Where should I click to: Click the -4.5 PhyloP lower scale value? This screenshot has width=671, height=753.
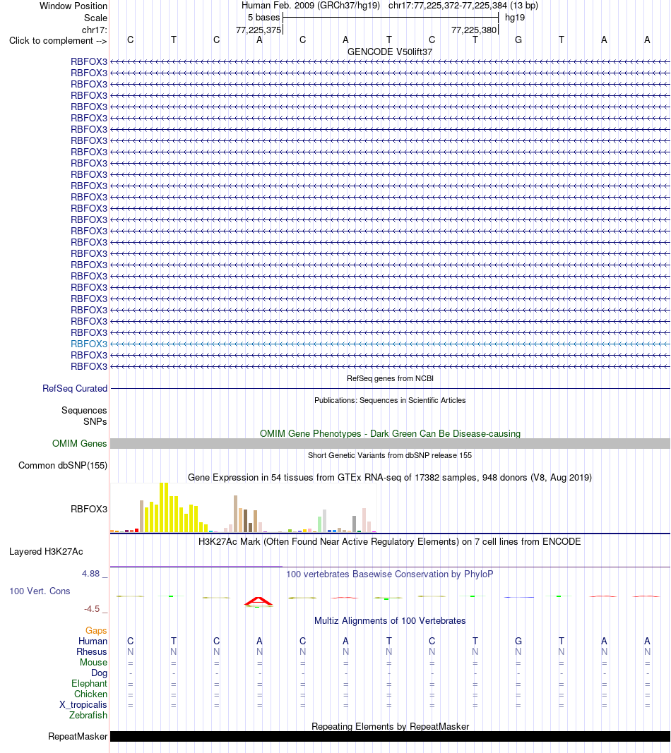pos(92,609)
